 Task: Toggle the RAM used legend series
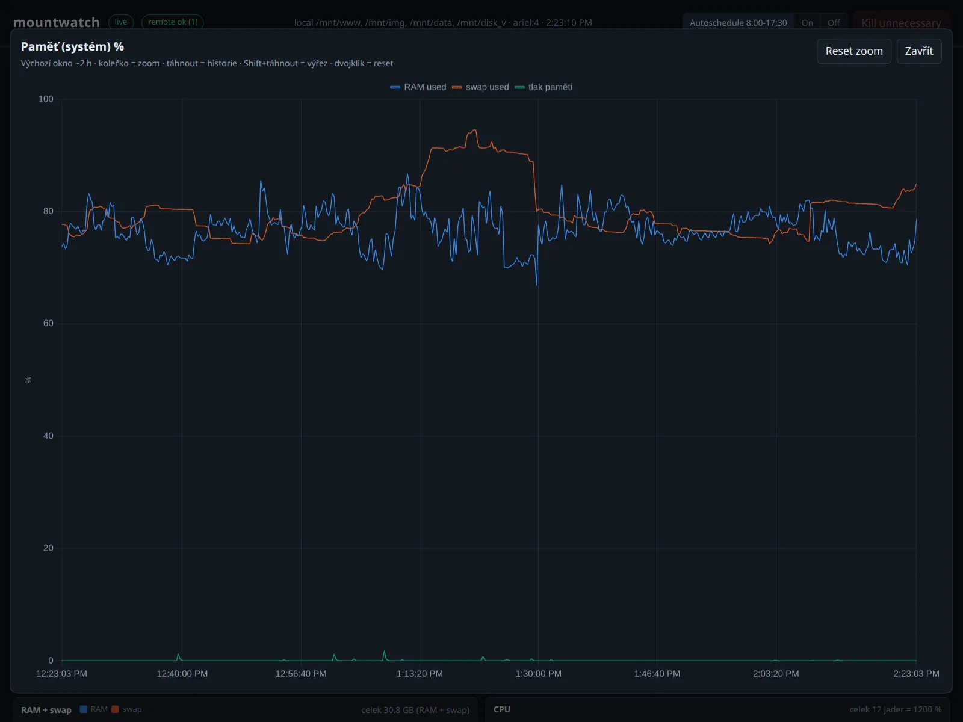418,87
